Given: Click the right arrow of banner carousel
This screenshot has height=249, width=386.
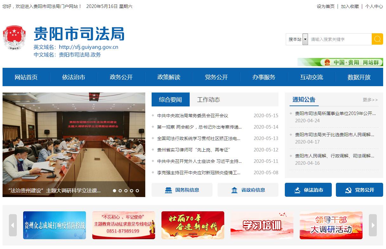Looking at the screenshot, I should [x=373, y=225].
